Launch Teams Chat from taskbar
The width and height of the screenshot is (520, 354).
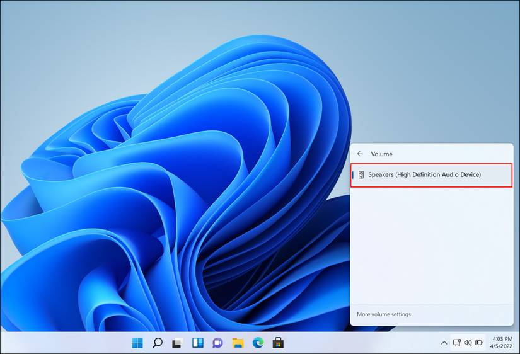point(218,343)
